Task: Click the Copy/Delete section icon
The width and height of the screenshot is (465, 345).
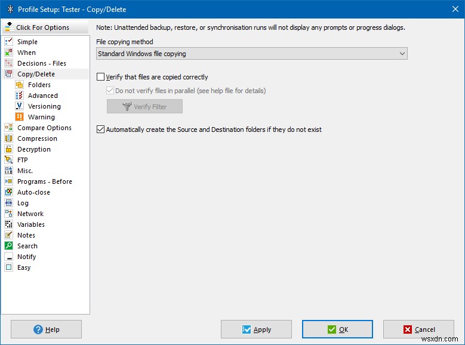Action: 9,74
